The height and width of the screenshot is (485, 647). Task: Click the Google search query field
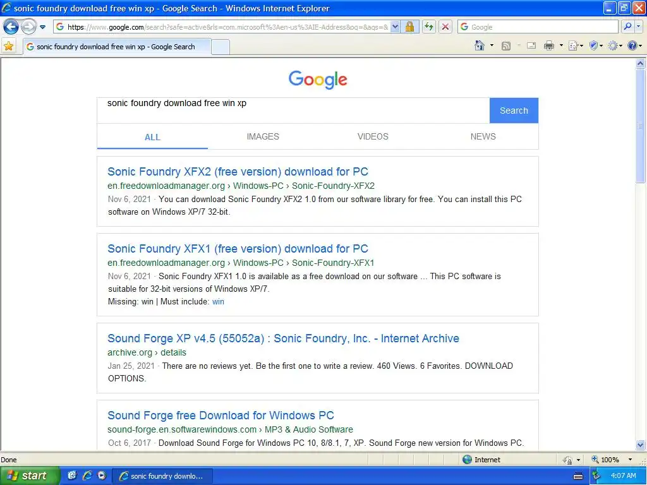pos(293,110)
